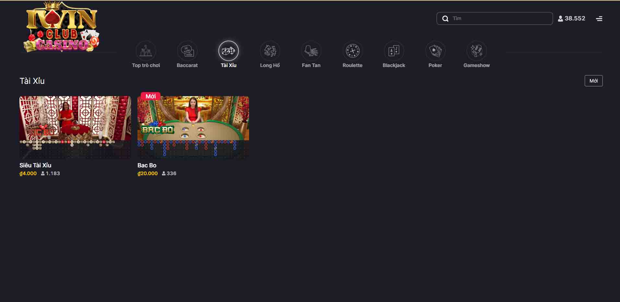This screenshot has width=620, height=302.
Task: Open the Siêu Tài Xỉu game thumbnail
Action: 75,127
